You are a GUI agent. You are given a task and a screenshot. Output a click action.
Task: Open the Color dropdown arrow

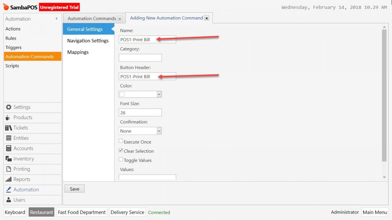click(159, 94)
